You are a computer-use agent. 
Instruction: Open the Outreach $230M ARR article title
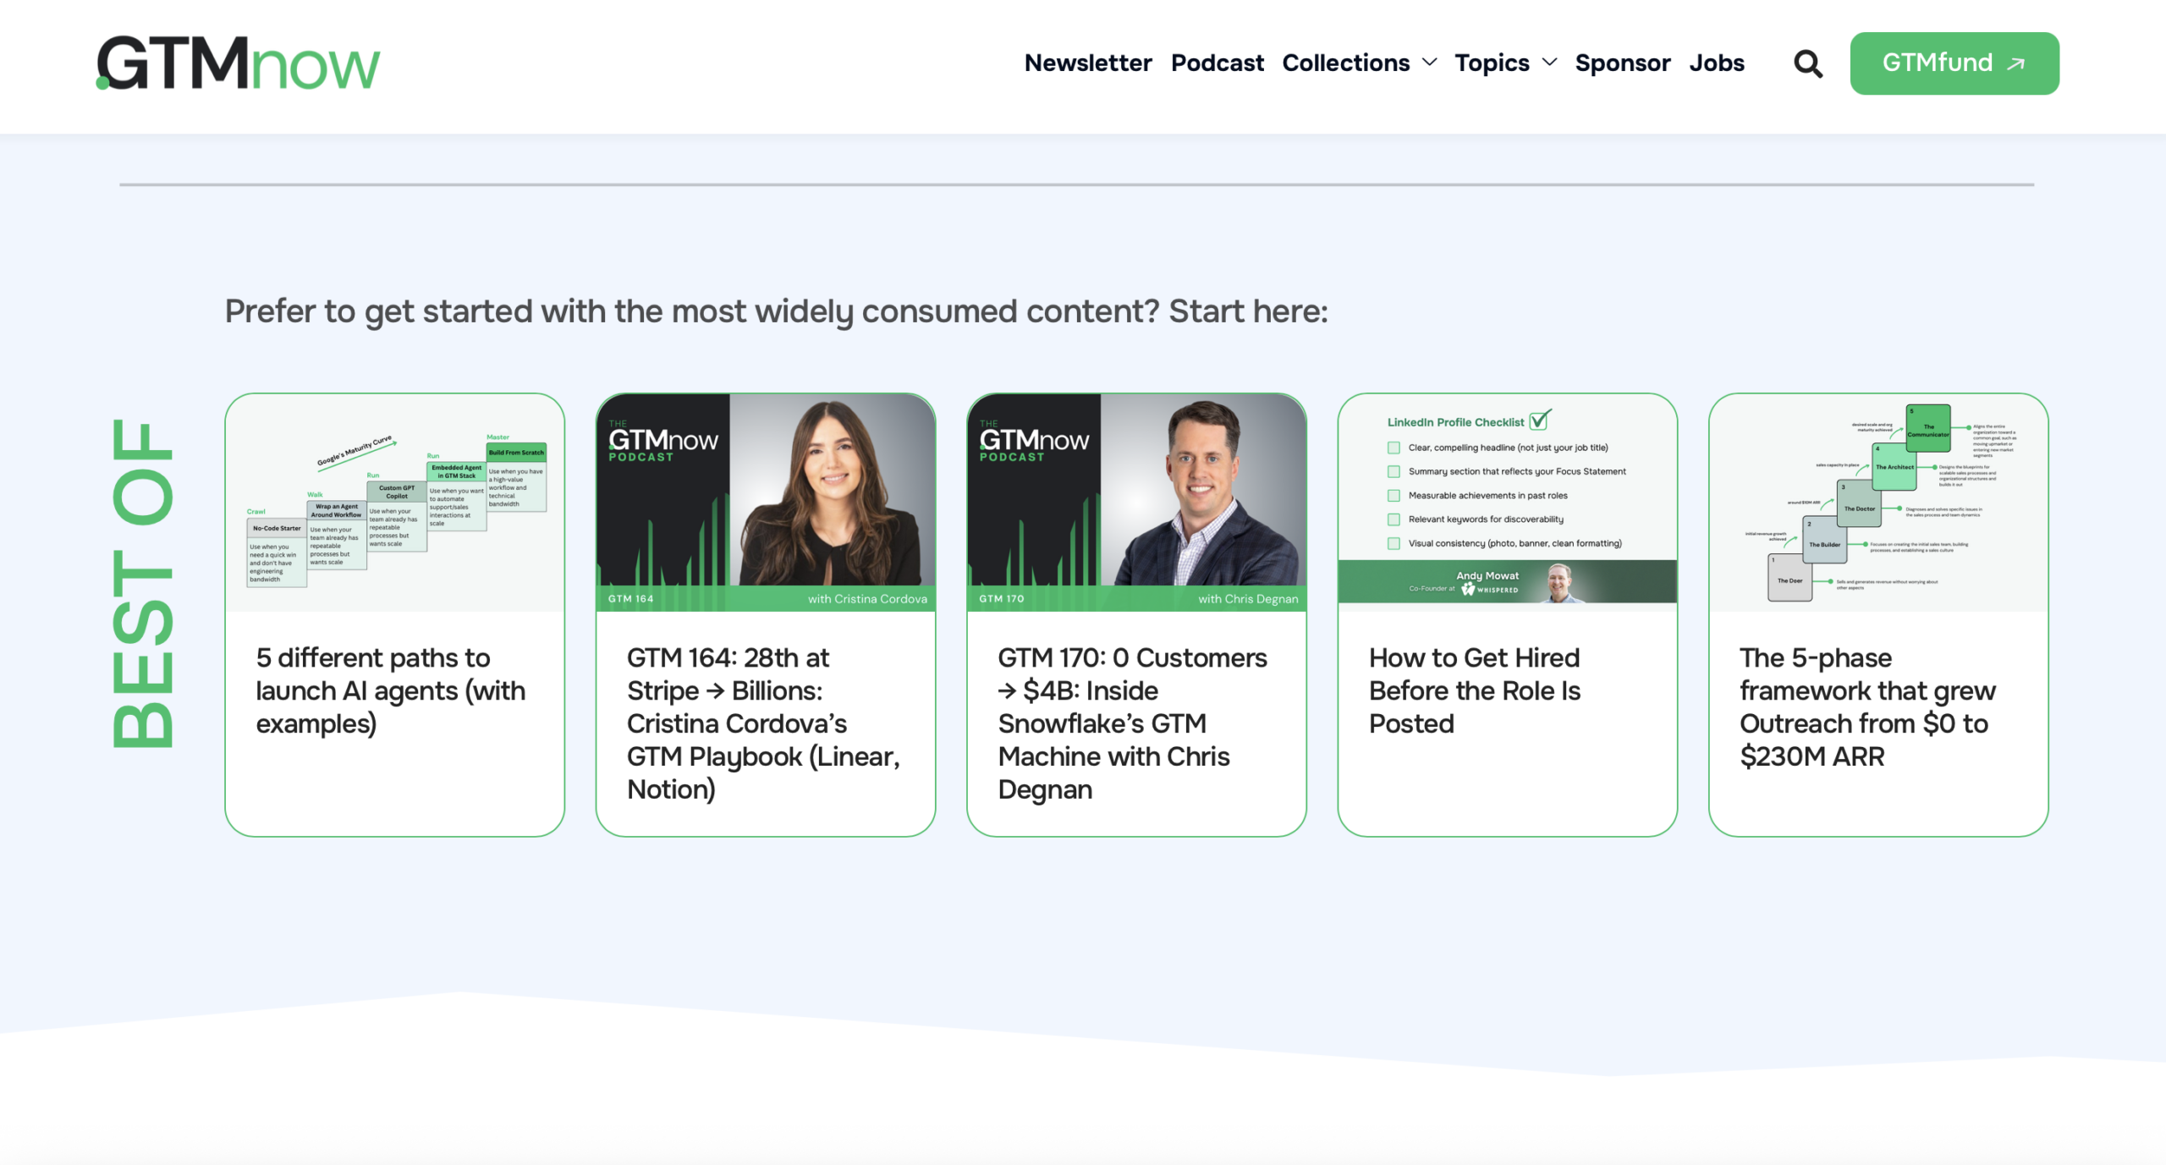[x=1866, y=706]
